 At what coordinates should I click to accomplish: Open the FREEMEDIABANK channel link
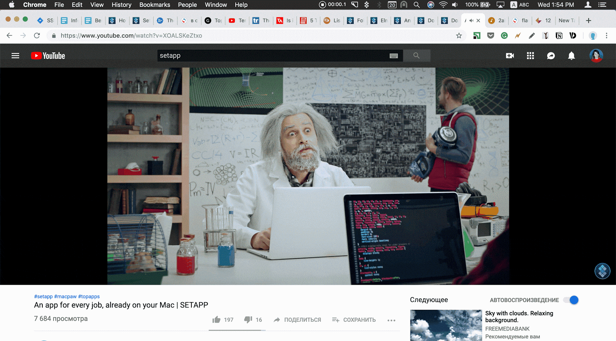click(507, 329)
